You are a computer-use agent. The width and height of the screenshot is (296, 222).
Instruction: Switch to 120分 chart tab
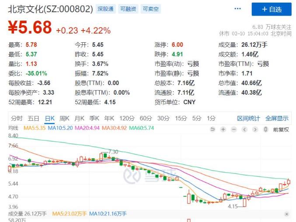click(x=127, y=119)
